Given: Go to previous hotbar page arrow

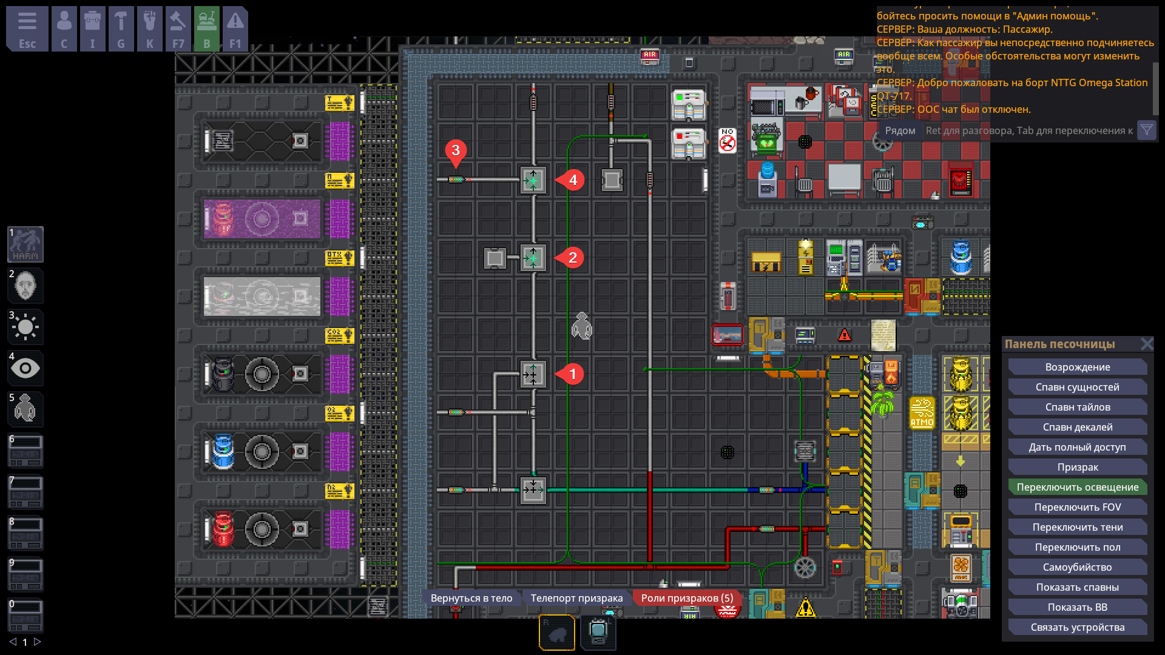Looking at the screenshot, I should click(13, 642).
